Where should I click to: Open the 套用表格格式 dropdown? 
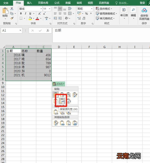(106, 13)
